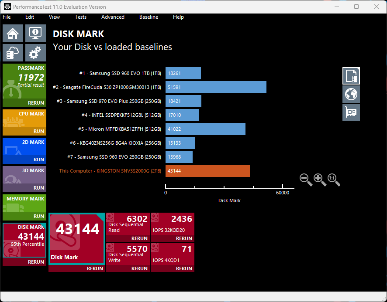
Task: Rerun the Disk Sequential Read test
Action: tap(128, 238)
